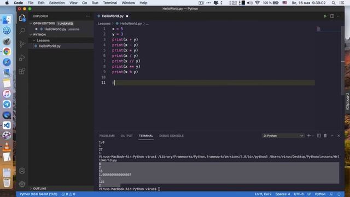
Task: Switch to the Problems tab
Action: 107,136
